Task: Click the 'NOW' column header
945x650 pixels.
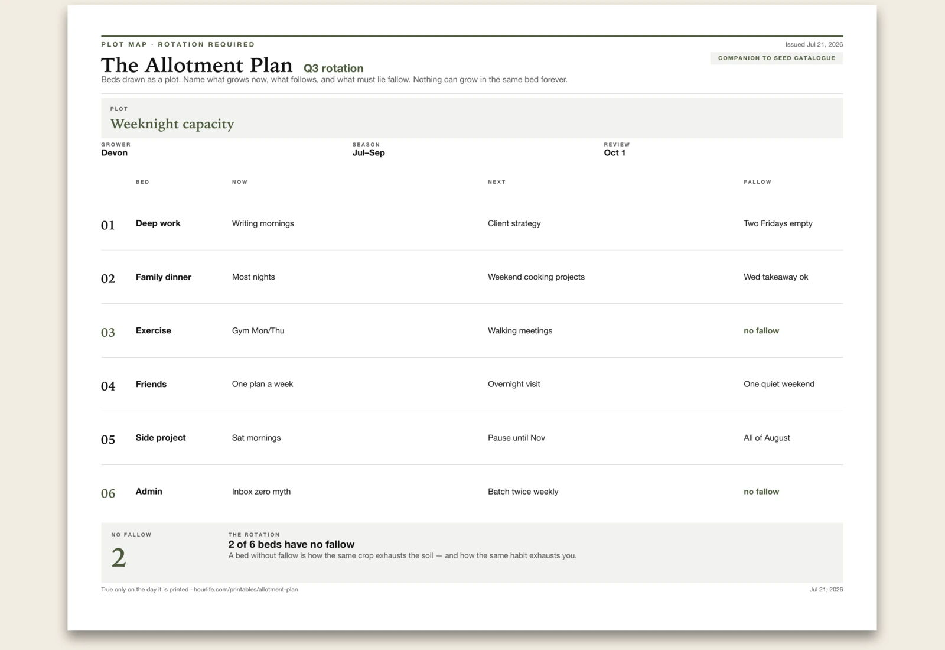Action: (x=240, y=182)
